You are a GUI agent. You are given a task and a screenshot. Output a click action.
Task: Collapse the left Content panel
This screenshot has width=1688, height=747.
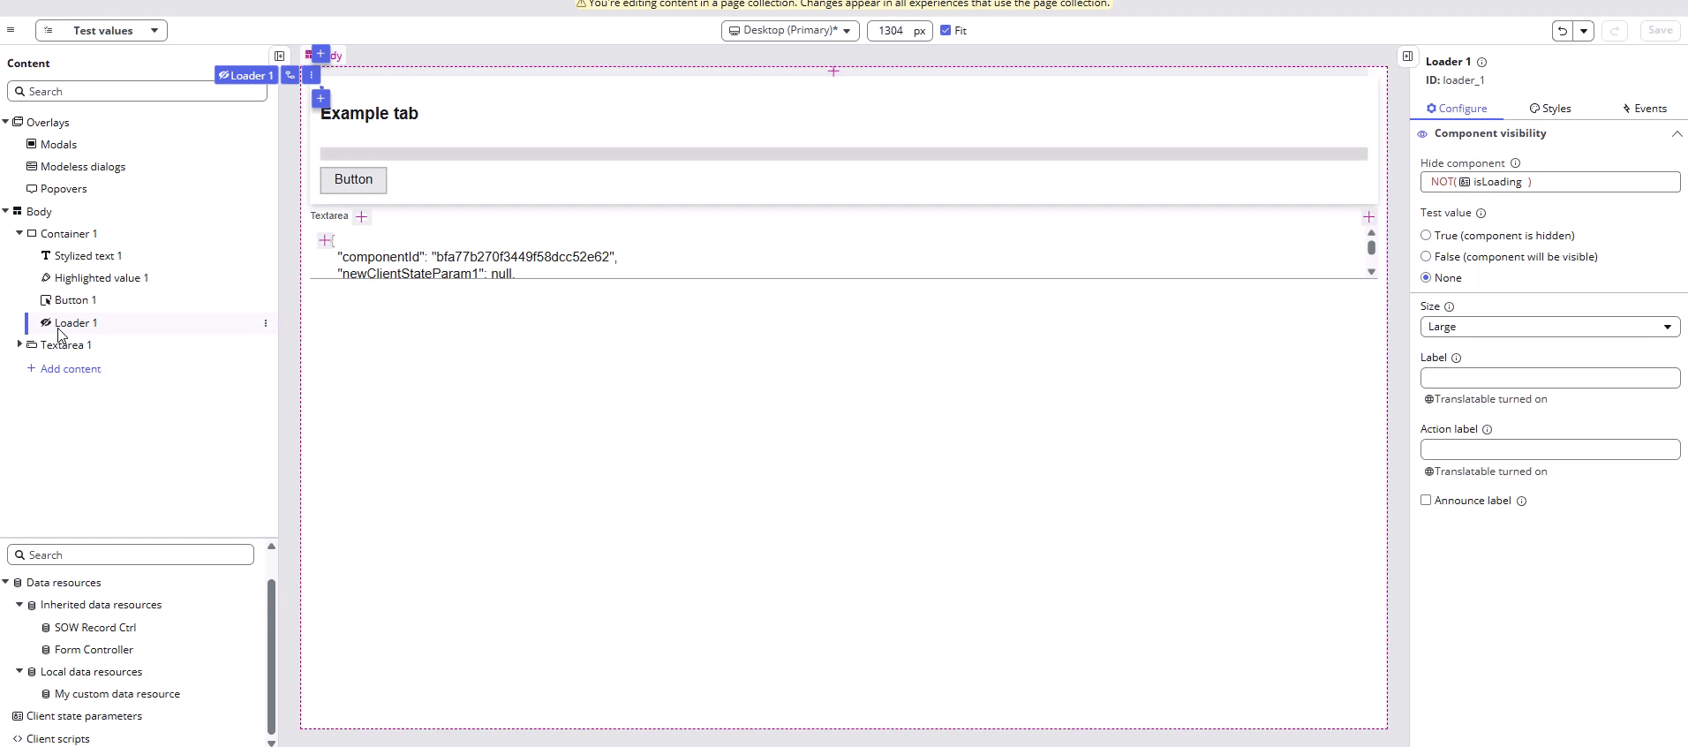point(279,56)
